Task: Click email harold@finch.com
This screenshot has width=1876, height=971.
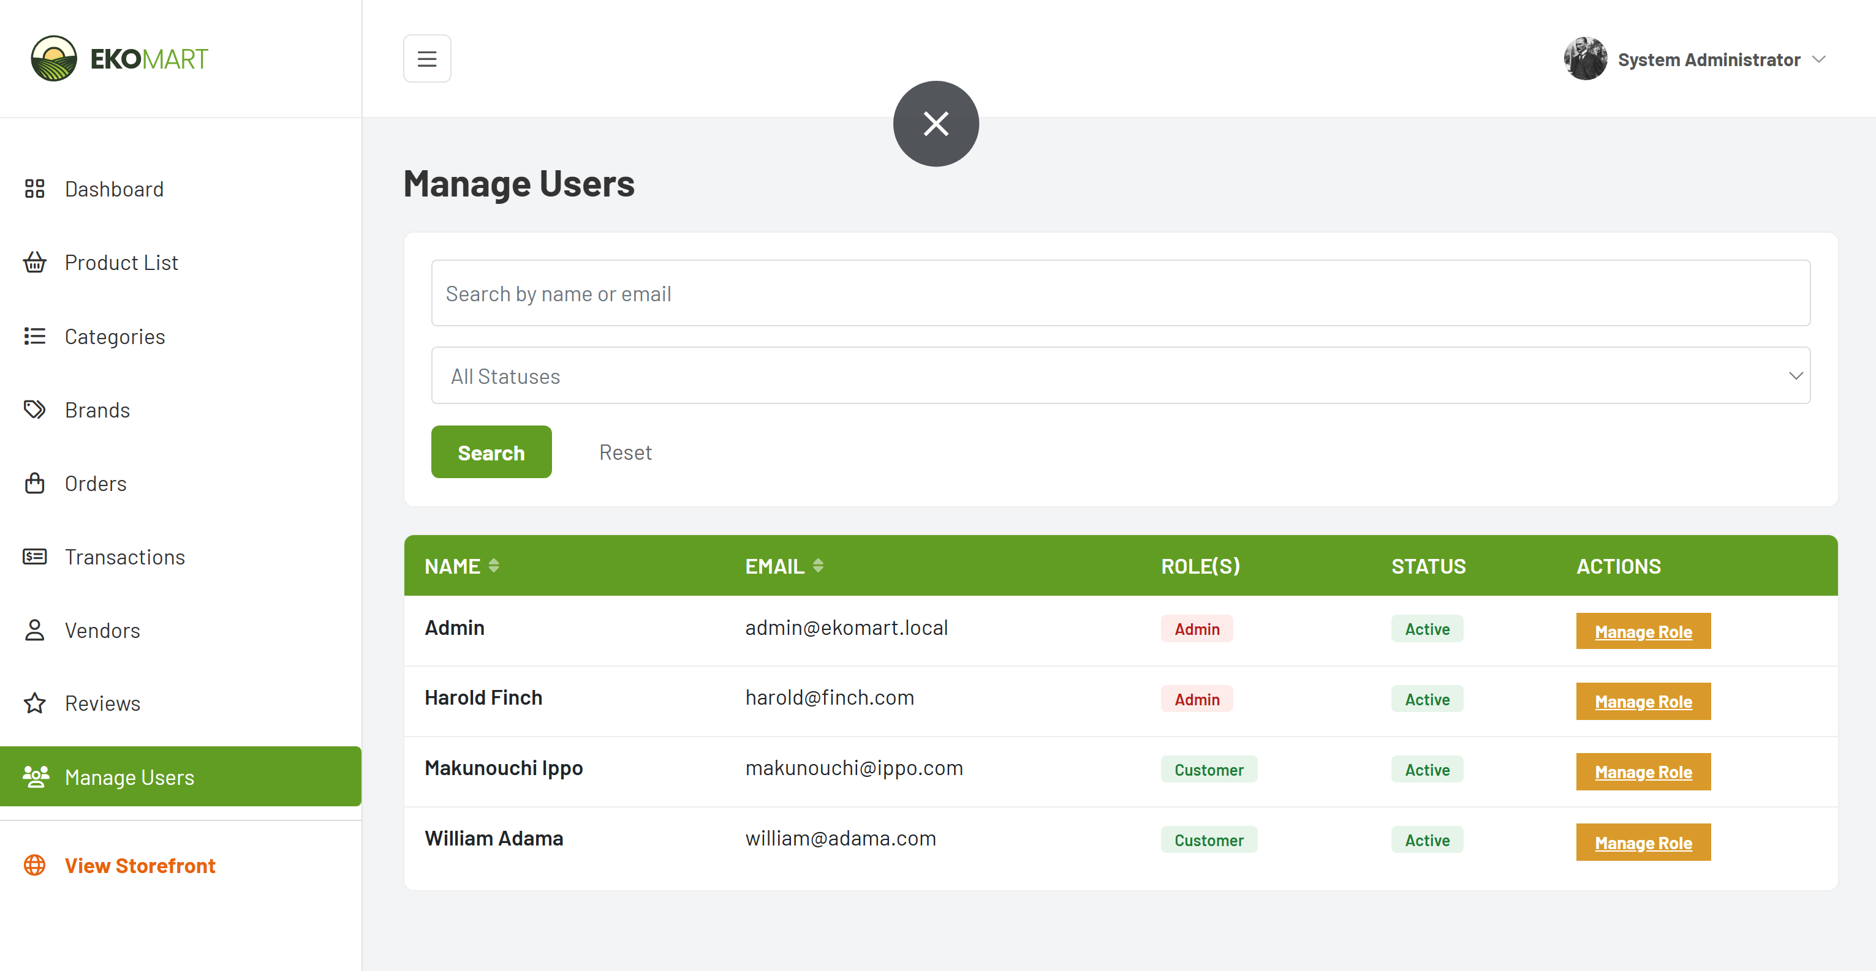Action: pyautogui.click(x=830, y=697)
